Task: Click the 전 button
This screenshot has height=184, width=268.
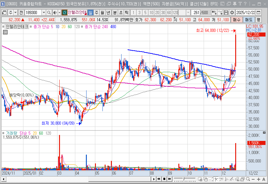Action: coord(21,12)
